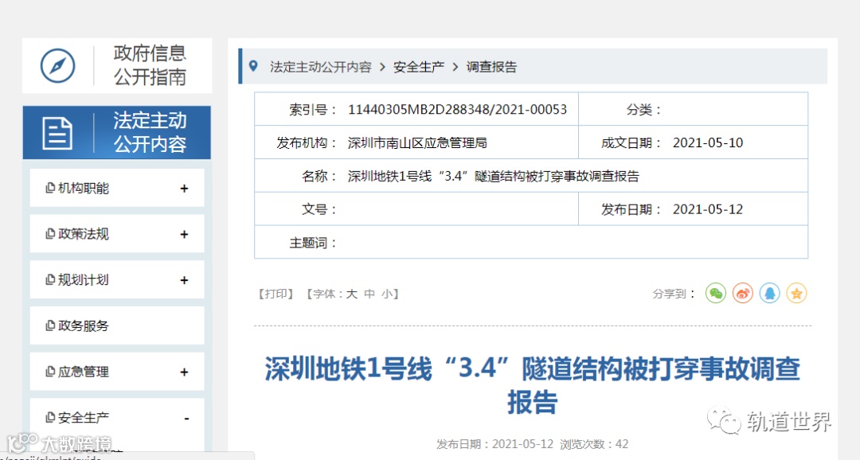Click the document icon beside 法定主动公开内容
The image size is (860, 460).
coord(57,133)
